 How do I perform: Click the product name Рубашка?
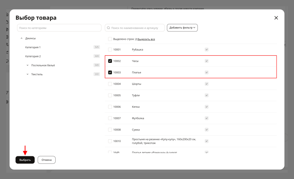coord(137,50)
